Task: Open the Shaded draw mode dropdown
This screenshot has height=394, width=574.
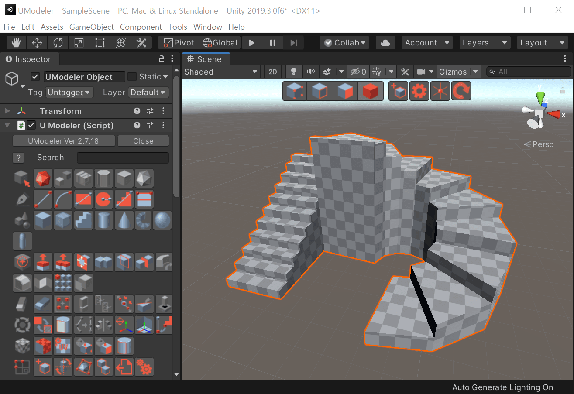Action: tap(221, 72)
